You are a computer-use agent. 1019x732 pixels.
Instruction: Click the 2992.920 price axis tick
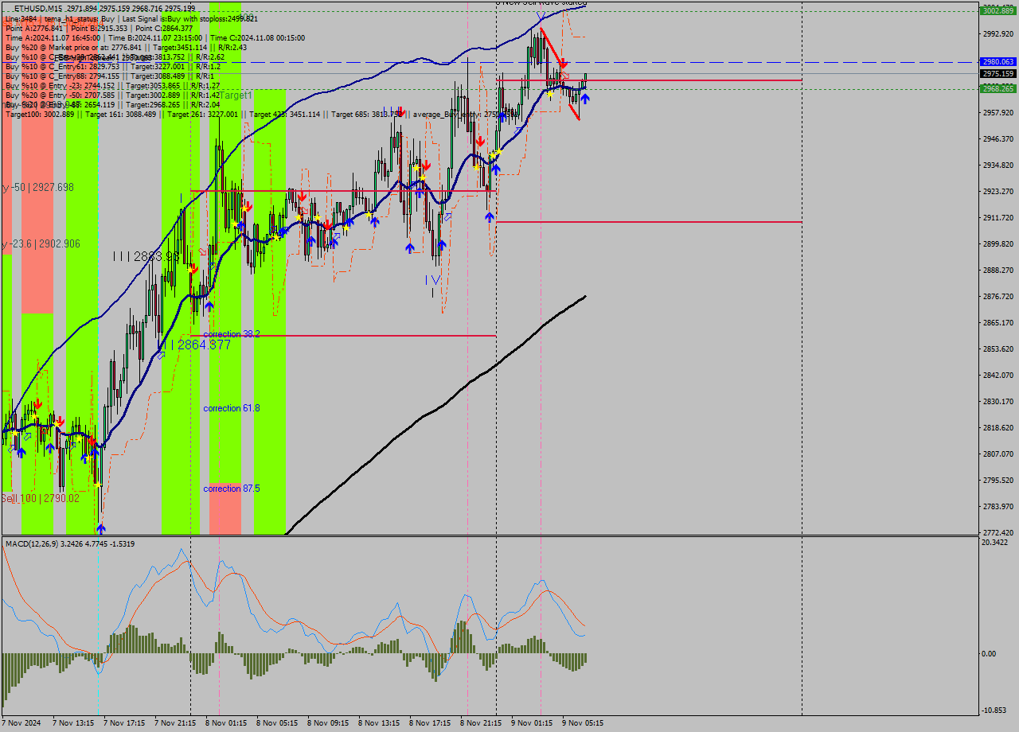click(998, 33)
